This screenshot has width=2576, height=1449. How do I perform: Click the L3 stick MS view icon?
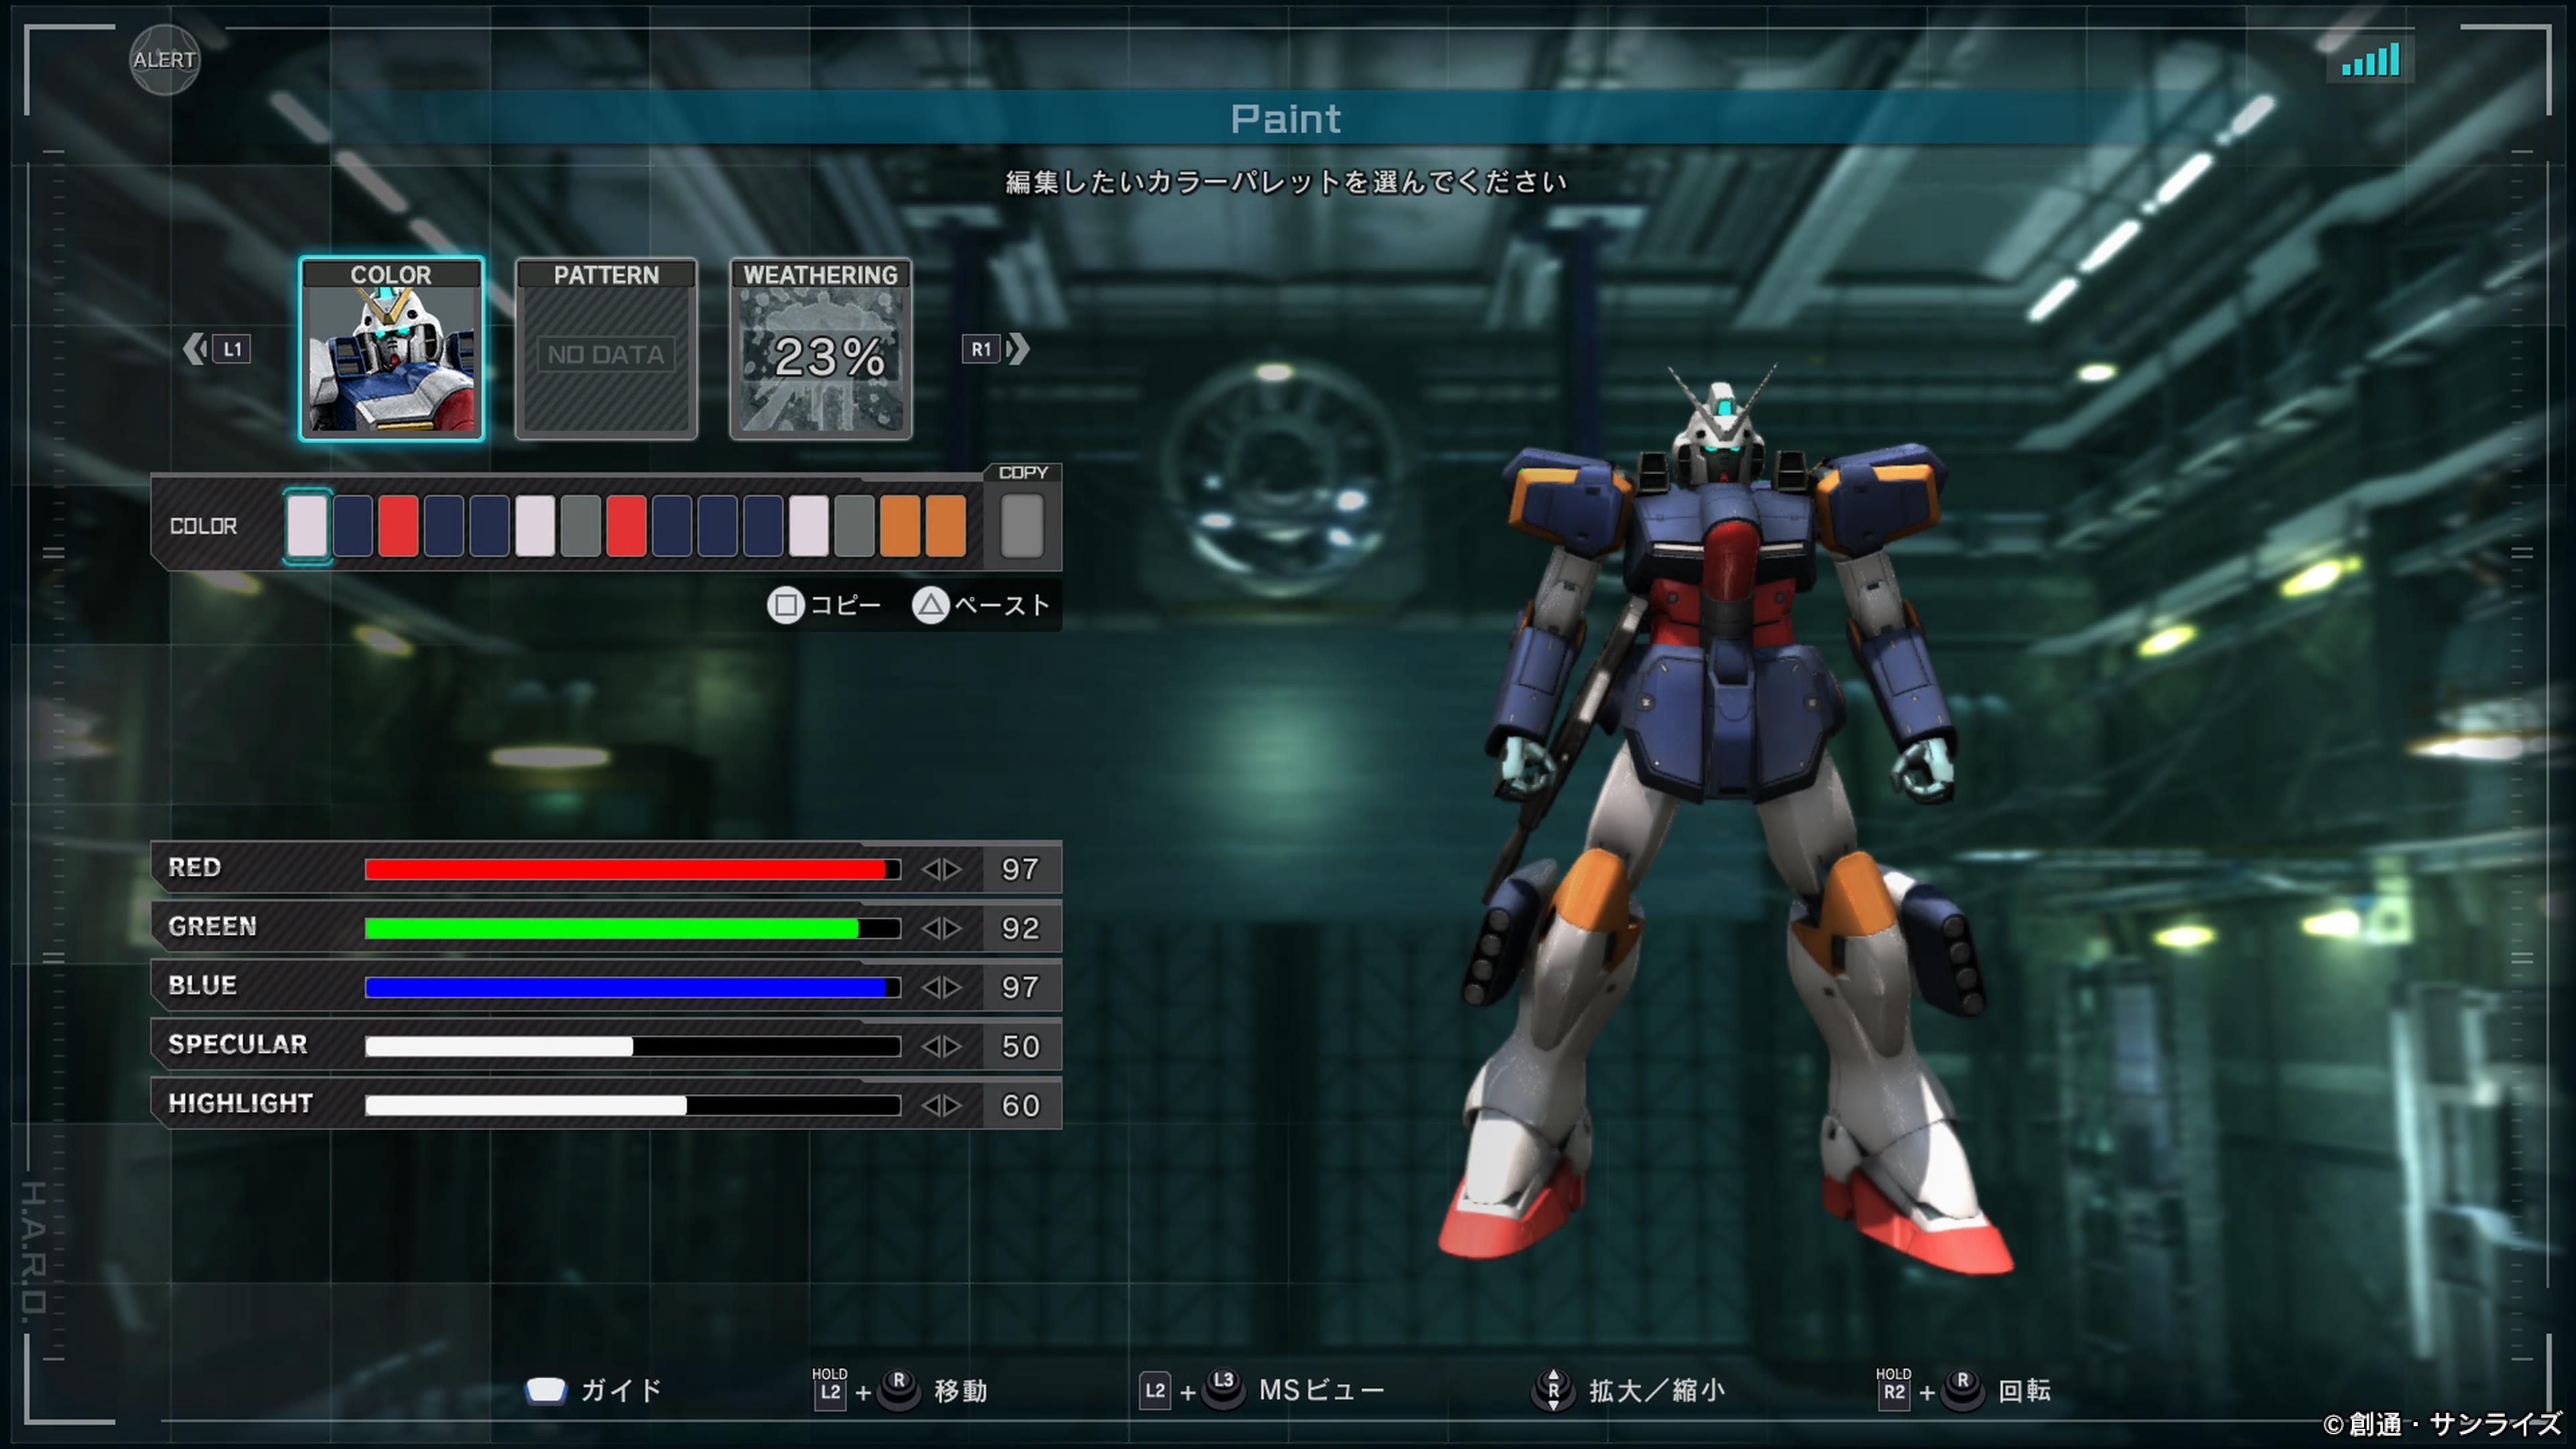(1223, 1388)
